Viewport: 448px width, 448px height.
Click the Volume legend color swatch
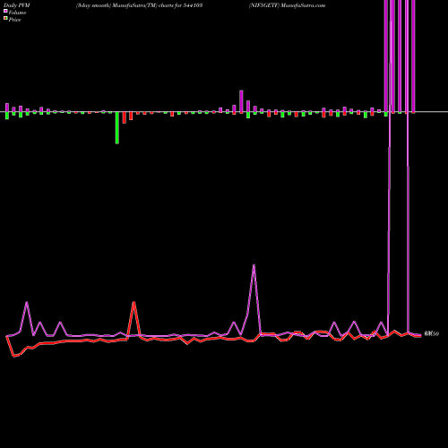coord(5,12)
